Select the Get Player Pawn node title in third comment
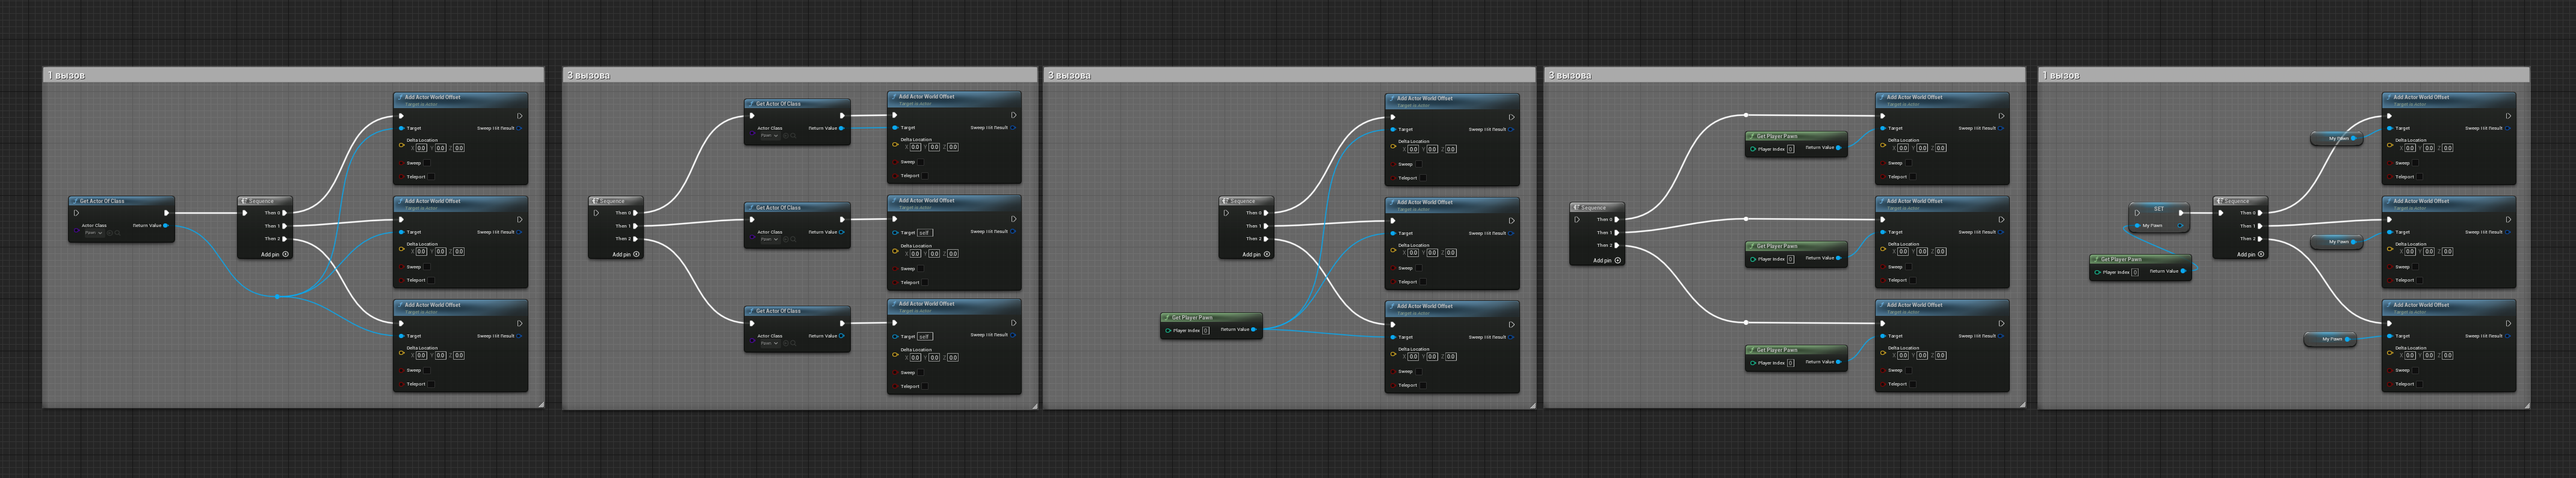 click(x=1192, y=317)
